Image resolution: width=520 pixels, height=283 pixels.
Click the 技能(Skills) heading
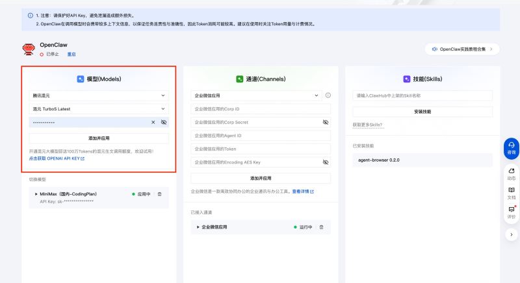(x=428, y=79)
